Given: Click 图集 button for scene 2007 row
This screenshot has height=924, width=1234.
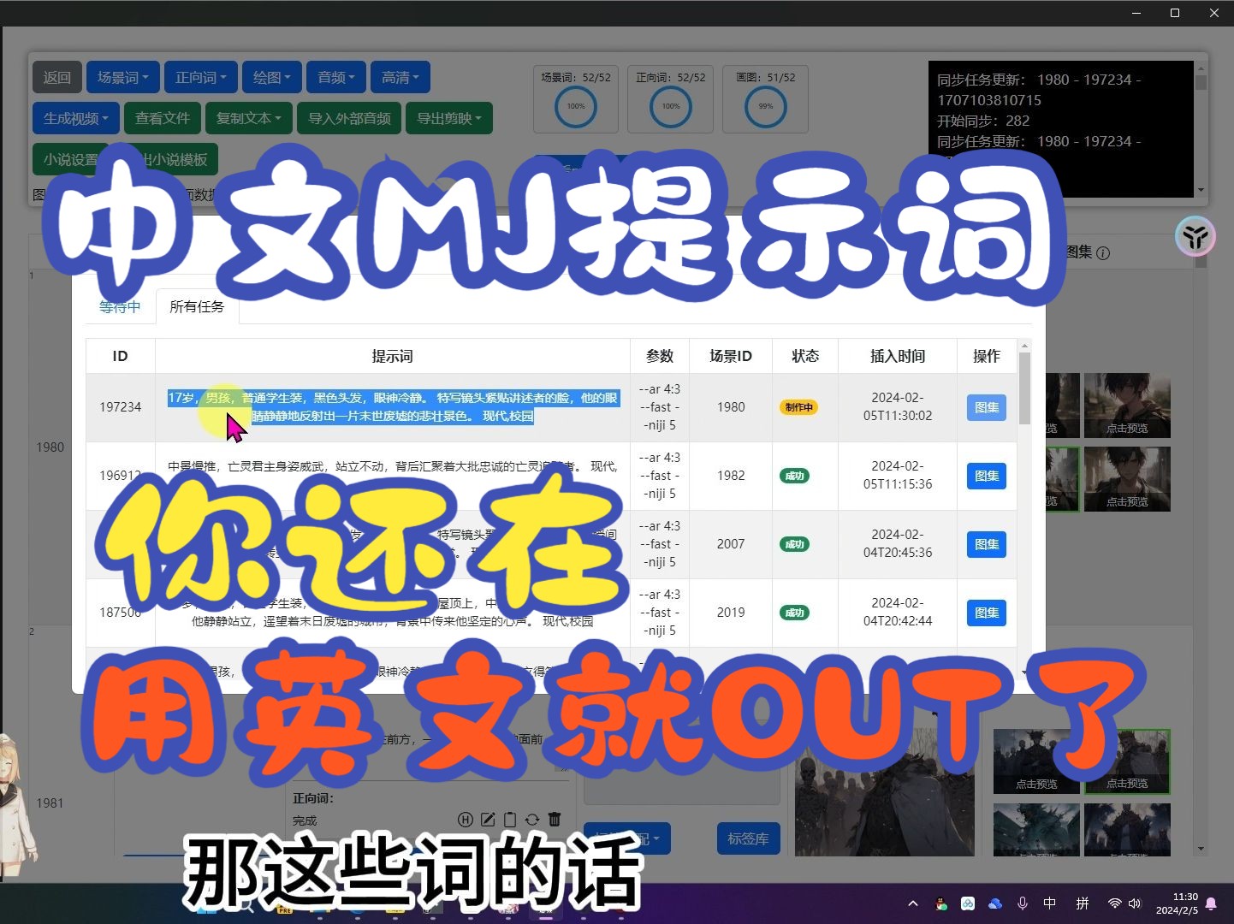Looking at the screenshot, I should click(x=987, y=544).
